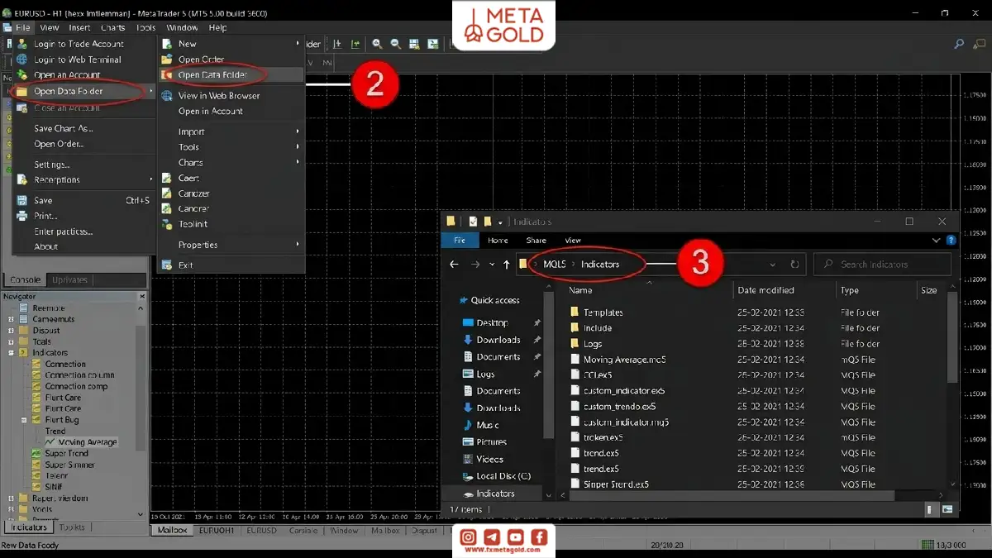Viewport: 992px width, 558px height.
Task: Click Downloads in Quick access
Action: (498, 340)
